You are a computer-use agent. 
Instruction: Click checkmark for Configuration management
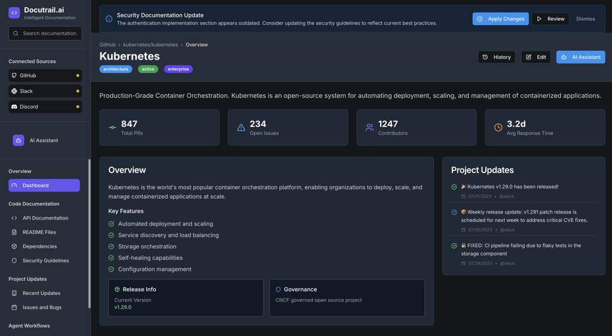coord(111,269)
